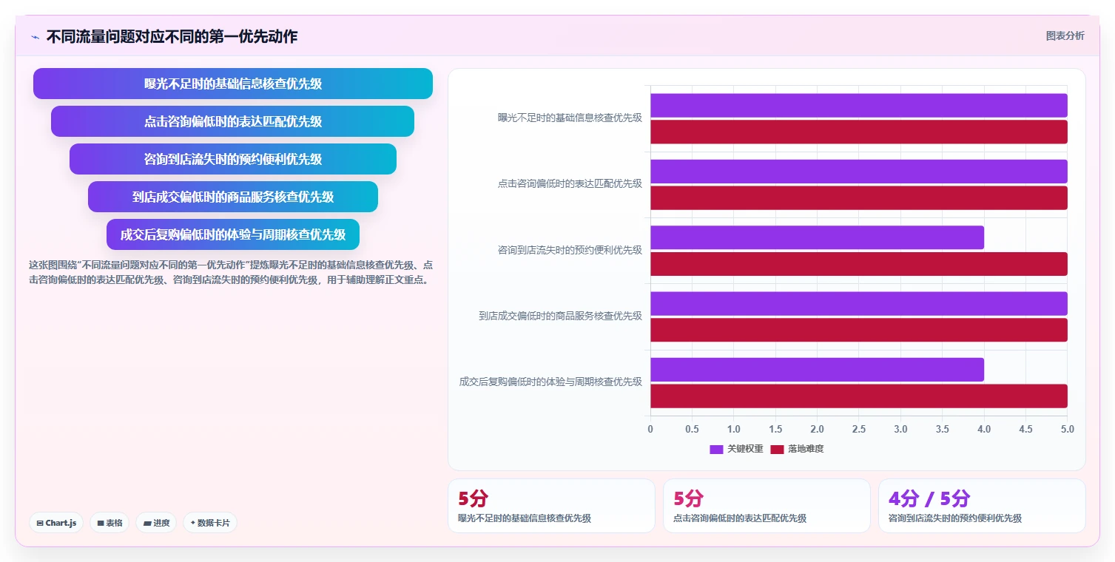This screenshot has height=562, width=1115.
Task: Click purple bar for 成交后复购偏低时的体验与周期核查优先级
Action: click(x=818, y=370)
